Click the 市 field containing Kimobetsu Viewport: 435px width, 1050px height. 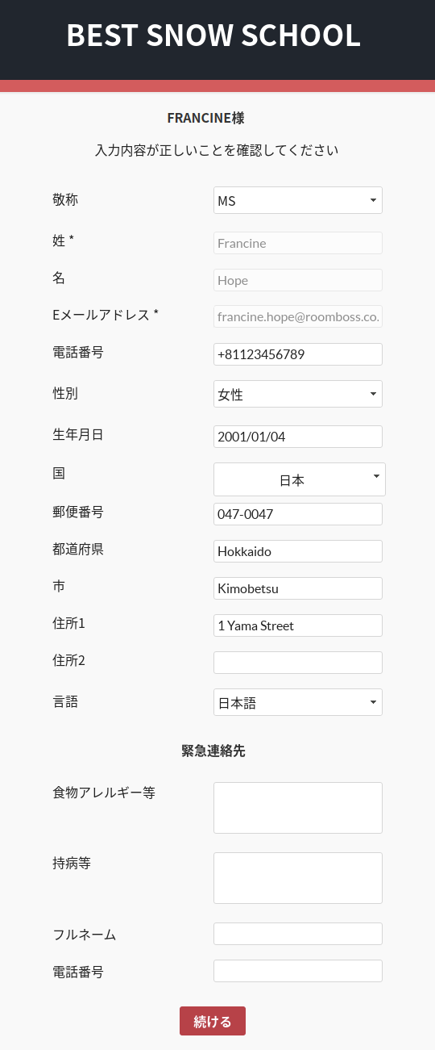click(298, 588)
